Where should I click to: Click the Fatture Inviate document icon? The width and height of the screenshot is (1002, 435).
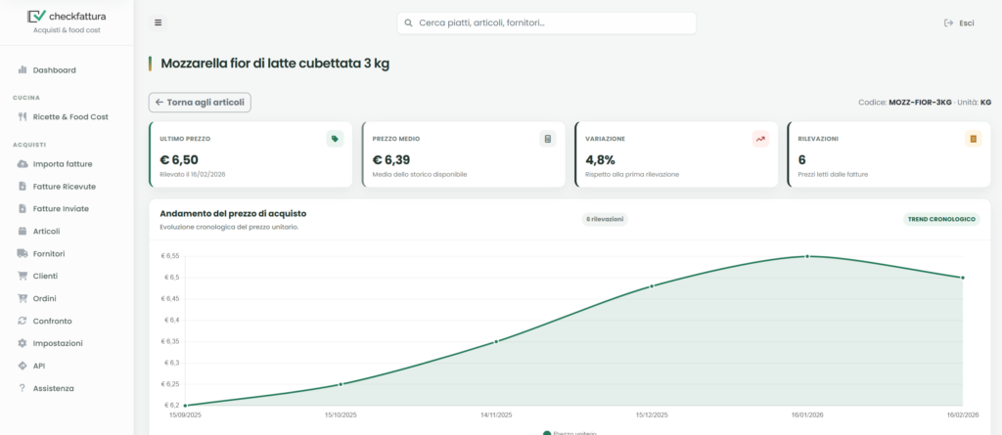[23, 209]
